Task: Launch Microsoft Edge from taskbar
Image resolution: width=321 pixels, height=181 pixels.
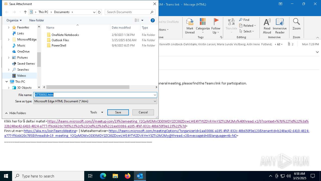Action: [103, 176]
